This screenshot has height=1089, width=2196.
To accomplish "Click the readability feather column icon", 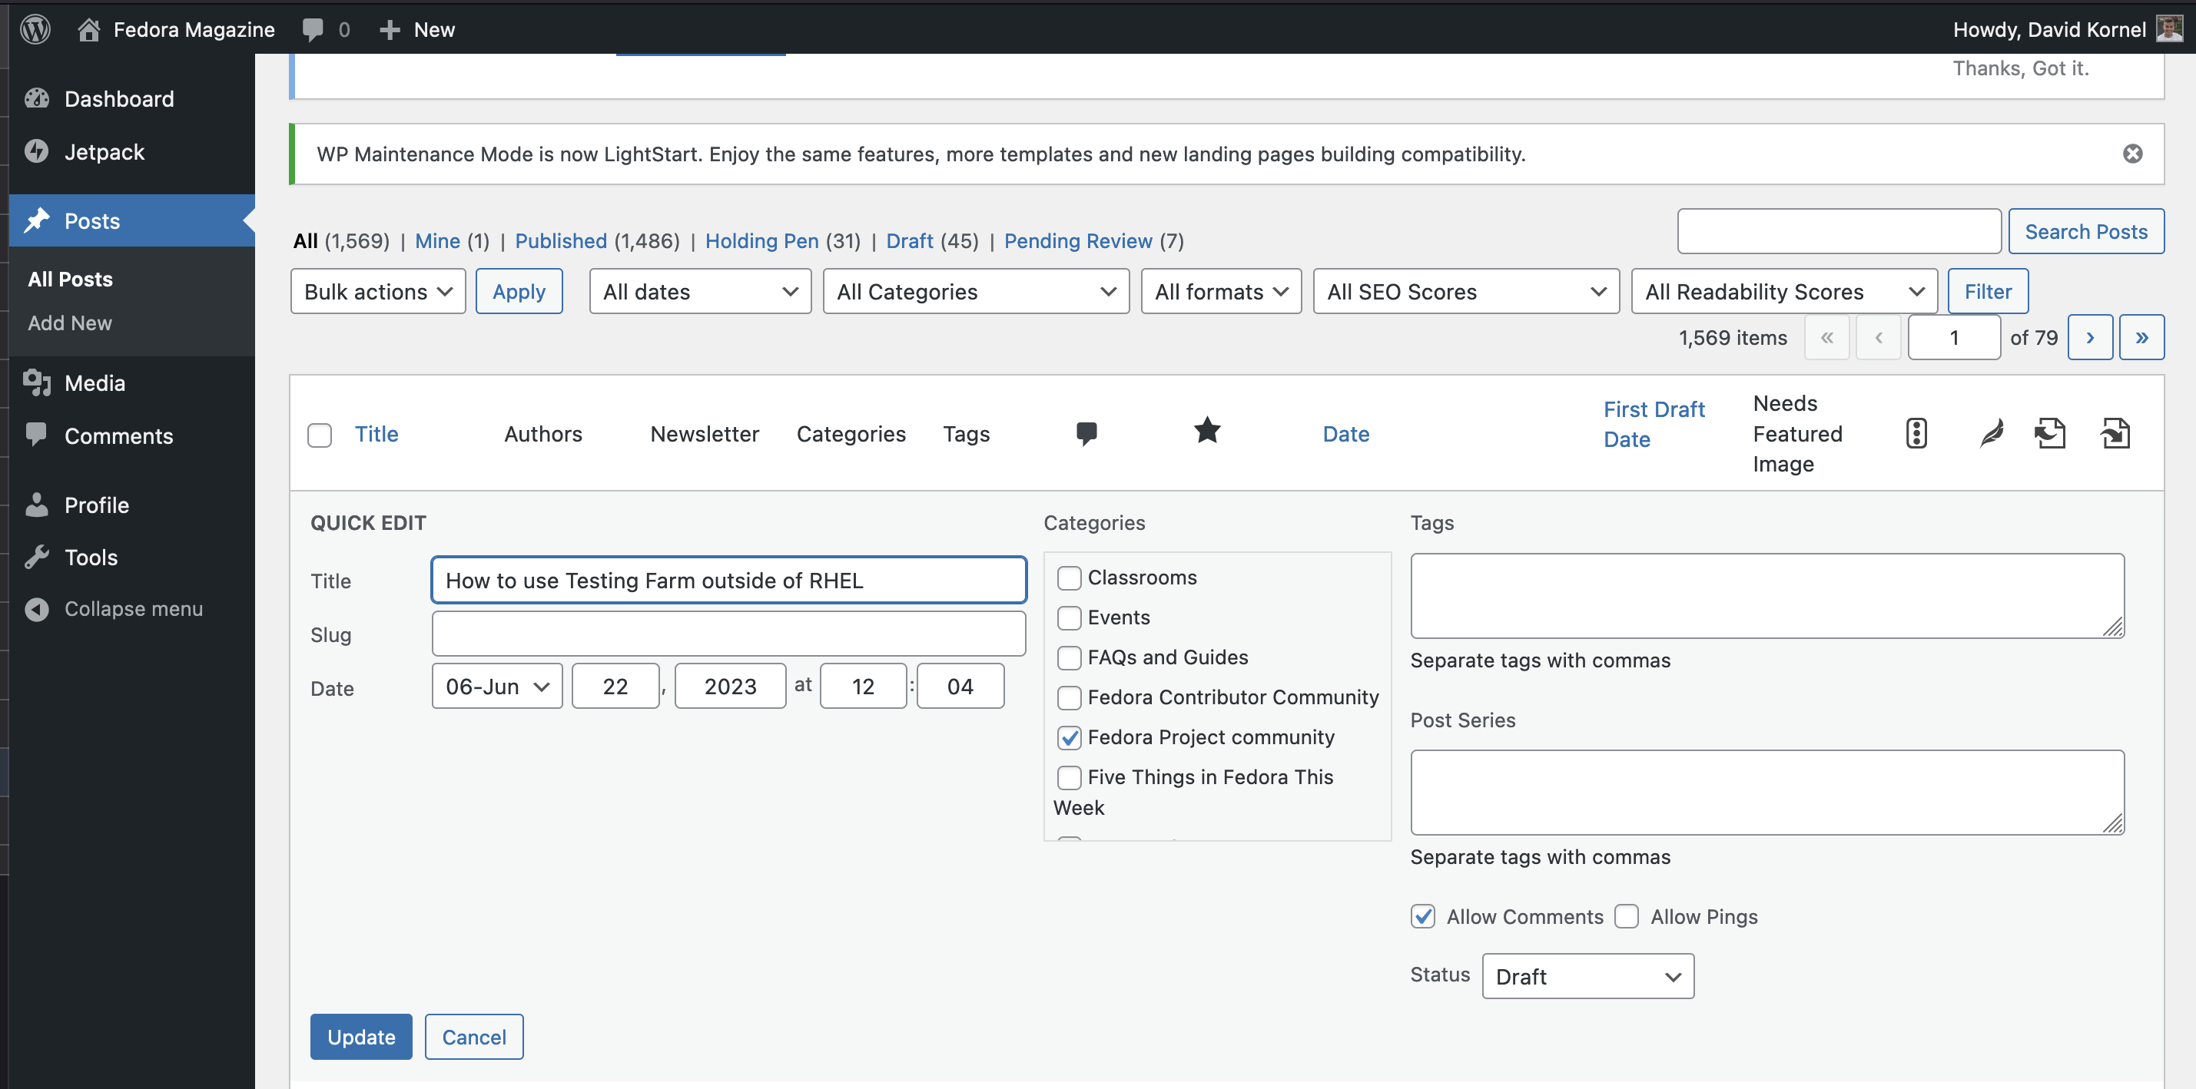I will pyautogui.click(x=1992, y=433).
